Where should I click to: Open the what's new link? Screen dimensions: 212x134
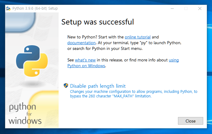tap(85, 60)
